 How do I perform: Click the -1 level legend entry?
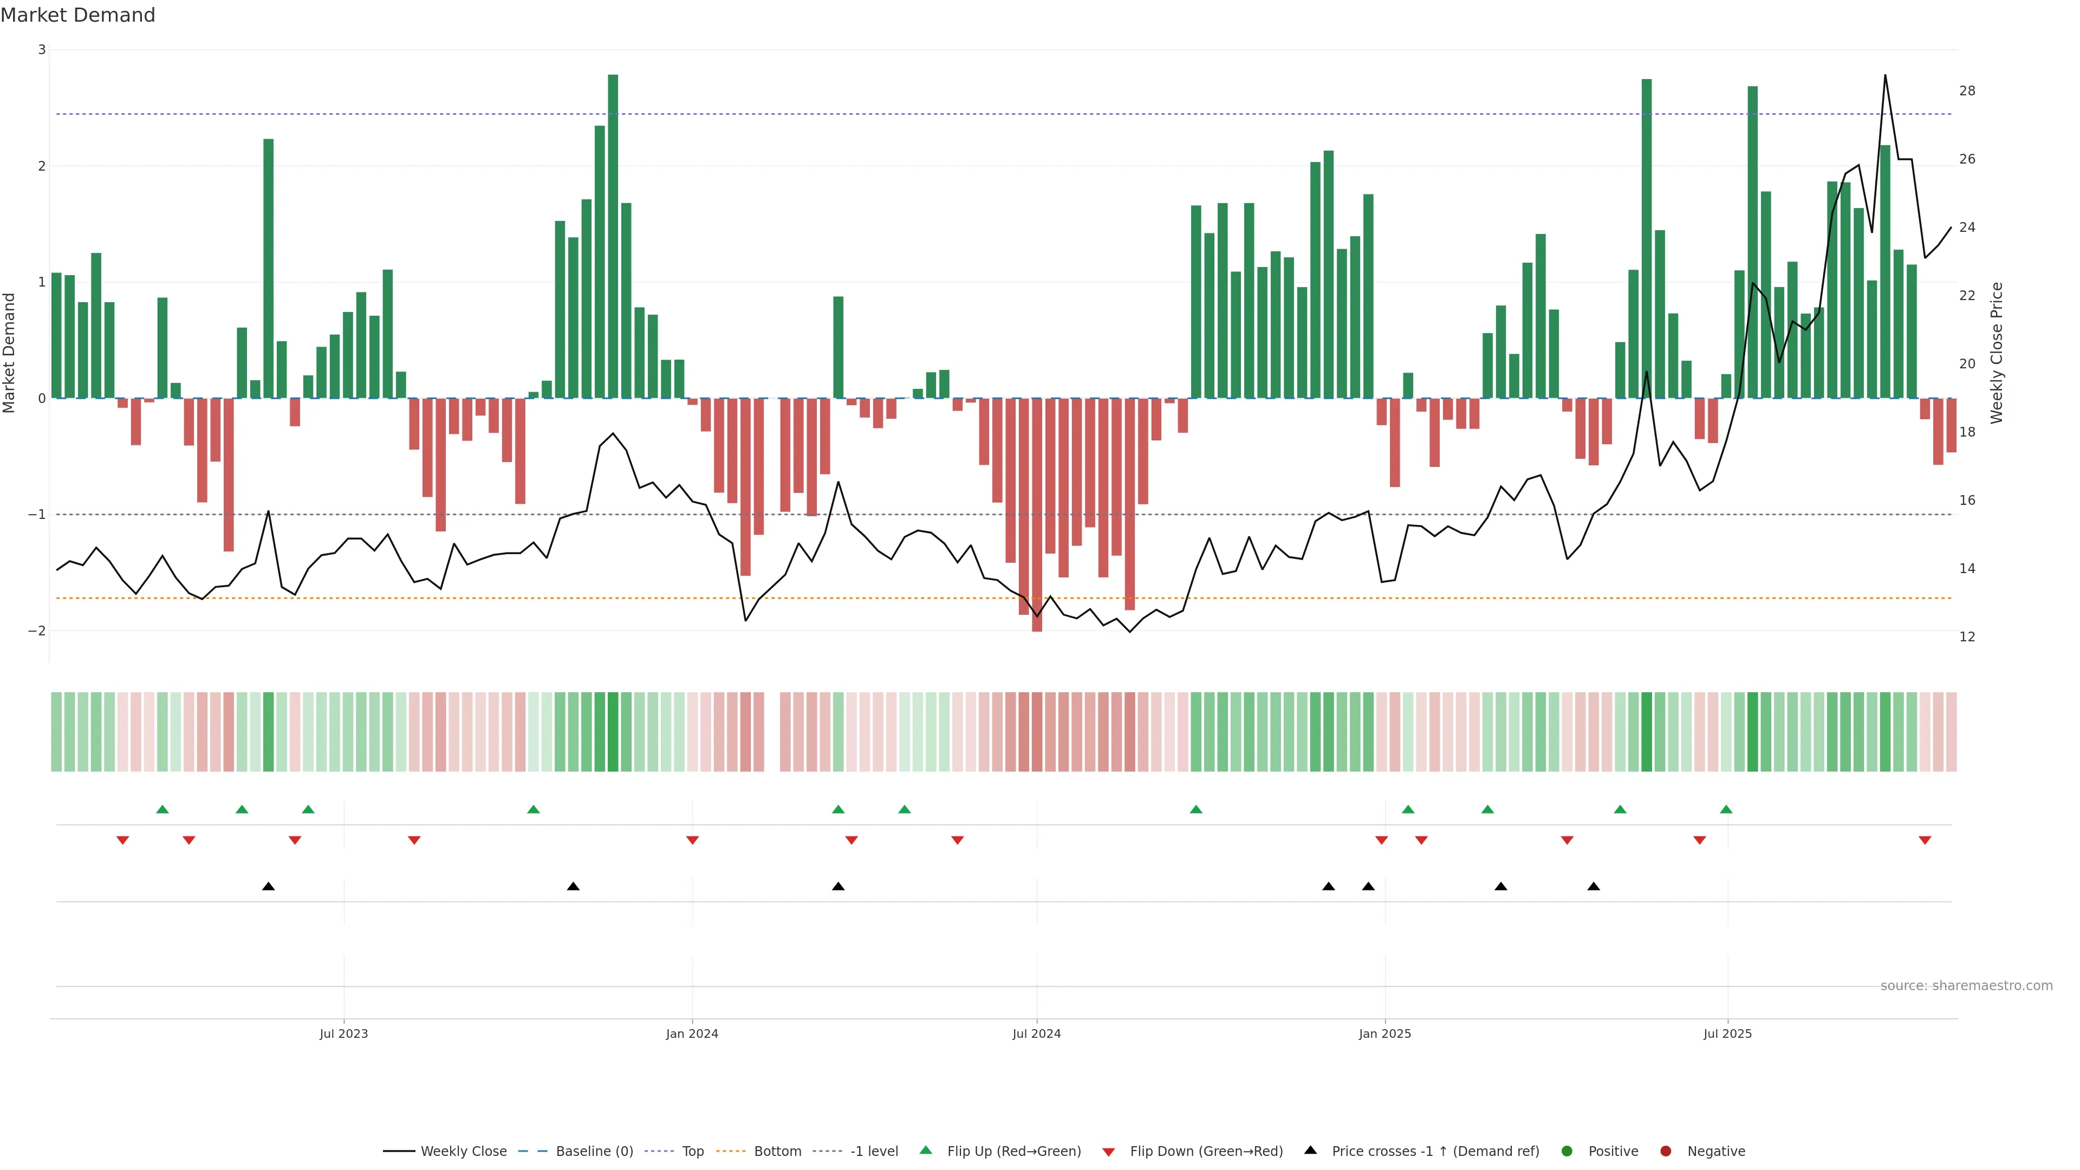[x=874, y=1150]
